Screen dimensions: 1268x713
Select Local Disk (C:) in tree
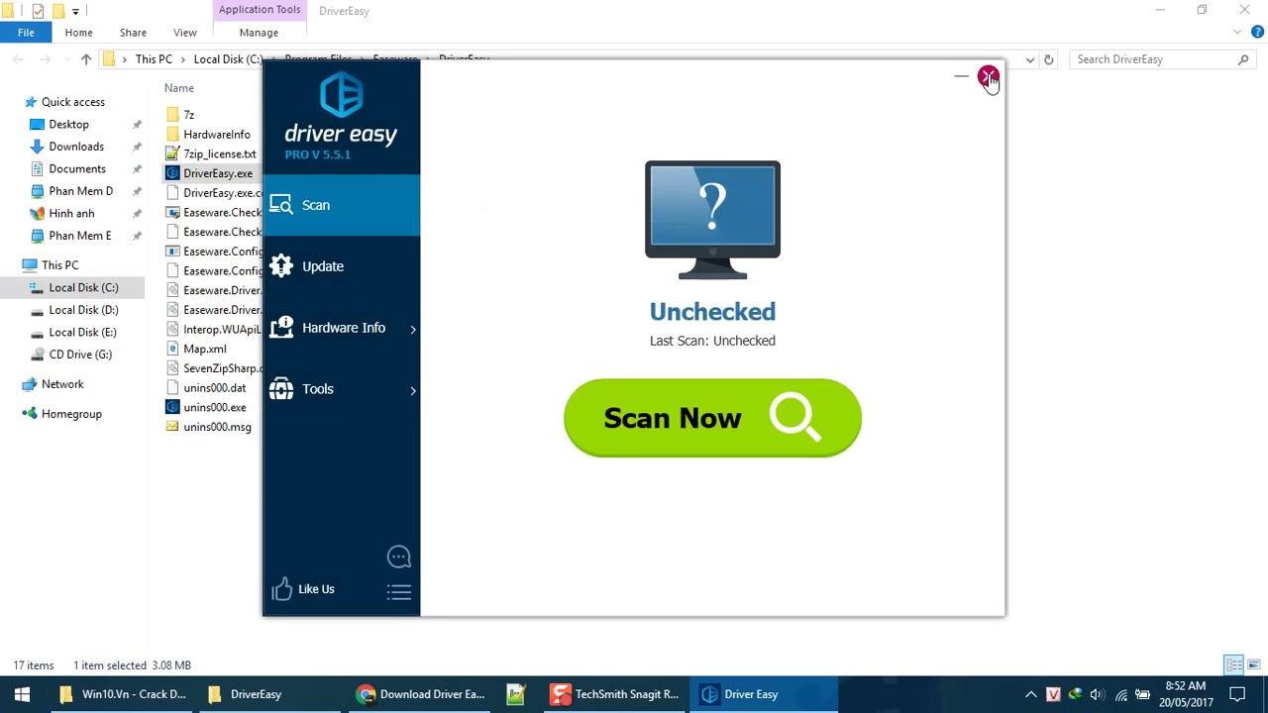(83, 288)
